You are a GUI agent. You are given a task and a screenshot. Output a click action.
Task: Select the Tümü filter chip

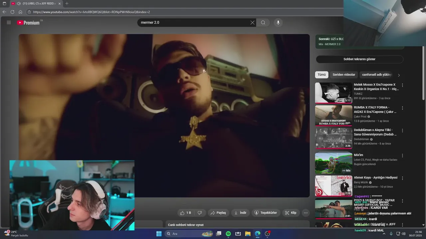coord(321,75)
